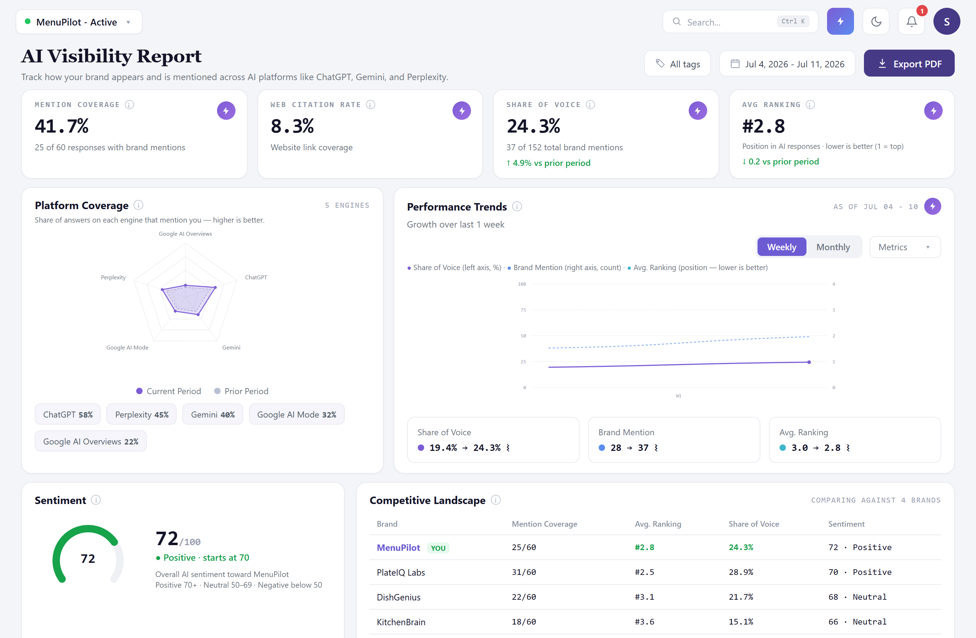The image size is (976, 638).
Task: Click the Google AI Overviews 22% chip
Action: tap(91, 441)
